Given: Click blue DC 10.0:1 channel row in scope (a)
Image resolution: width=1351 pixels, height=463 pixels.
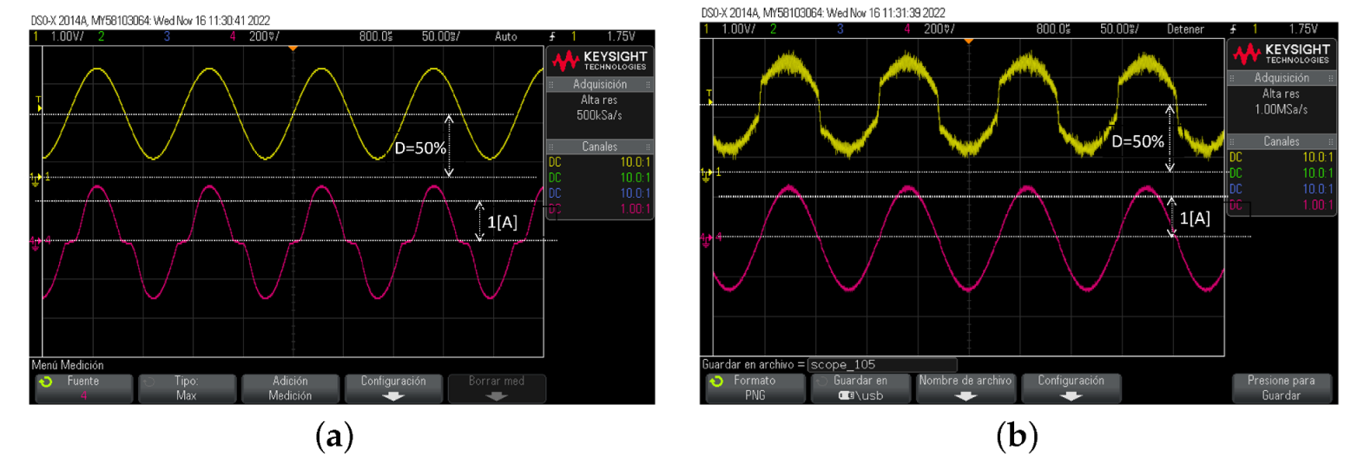Looking at the screenshot, I should pos(599,192).
